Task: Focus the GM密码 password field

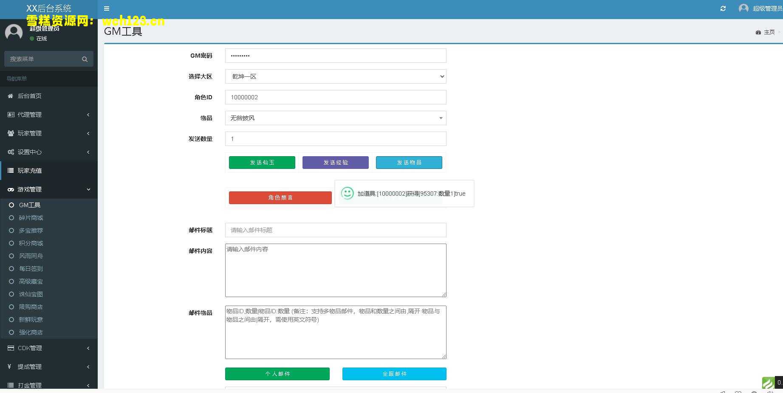Action: pyautogui.click(x=336, y=56)
